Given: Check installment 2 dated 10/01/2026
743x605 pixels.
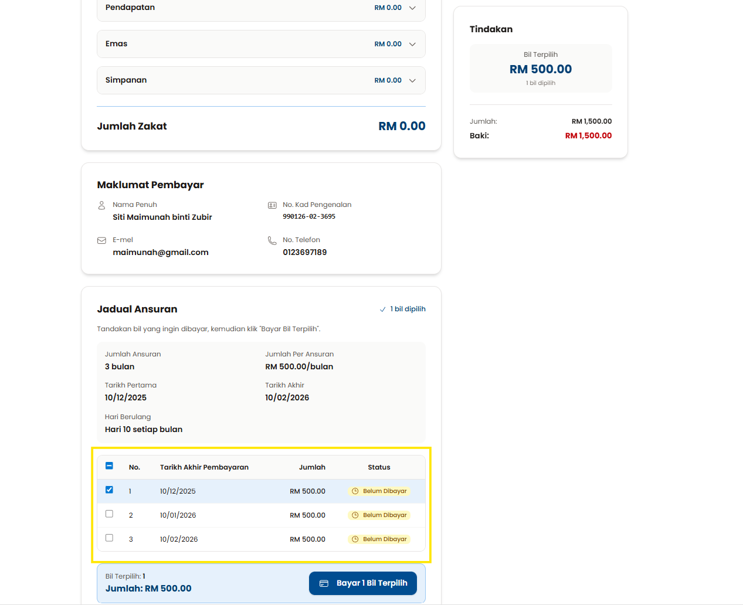Looking at the screenshot, I should [x=109, y=514].
